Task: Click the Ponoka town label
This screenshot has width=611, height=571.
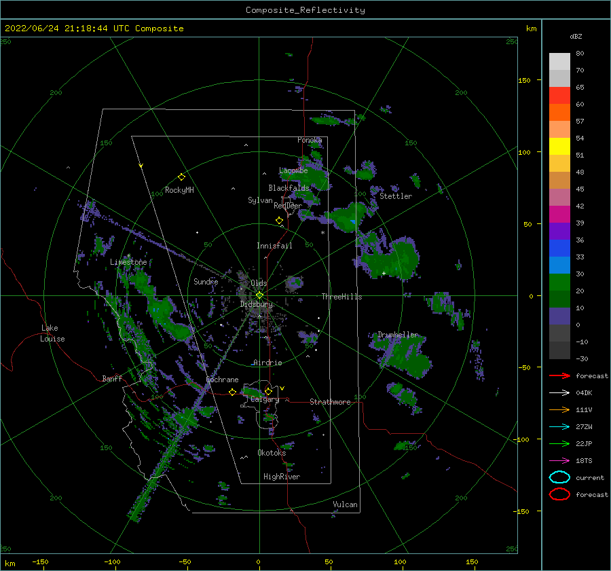Action: tap(310, 140)
